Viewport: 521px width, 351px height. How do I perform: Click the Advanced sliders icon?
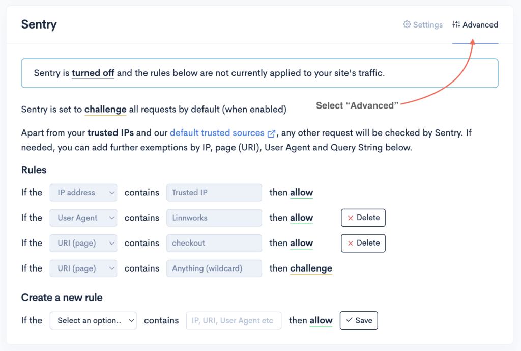pyautogui.click(x=456, y=24)
